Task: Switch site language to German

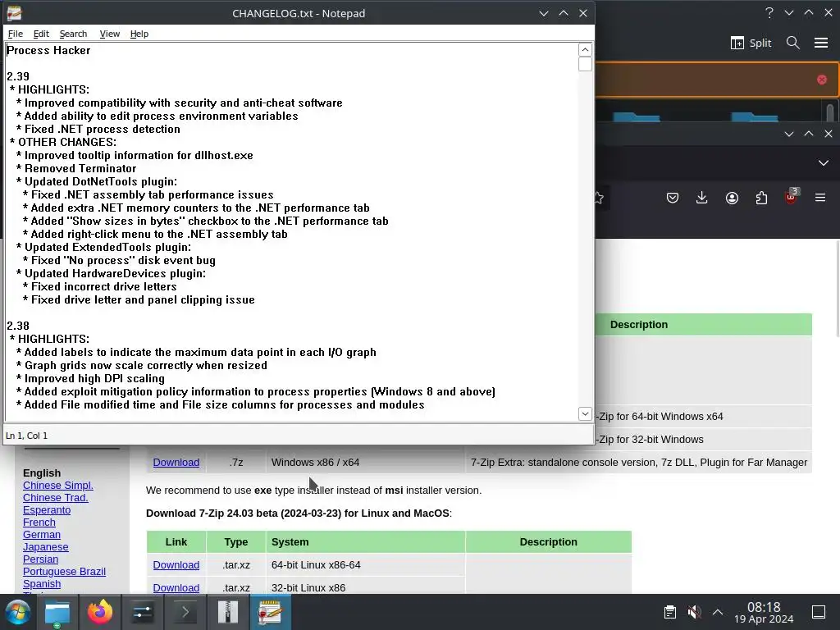Action: (42, 535)
